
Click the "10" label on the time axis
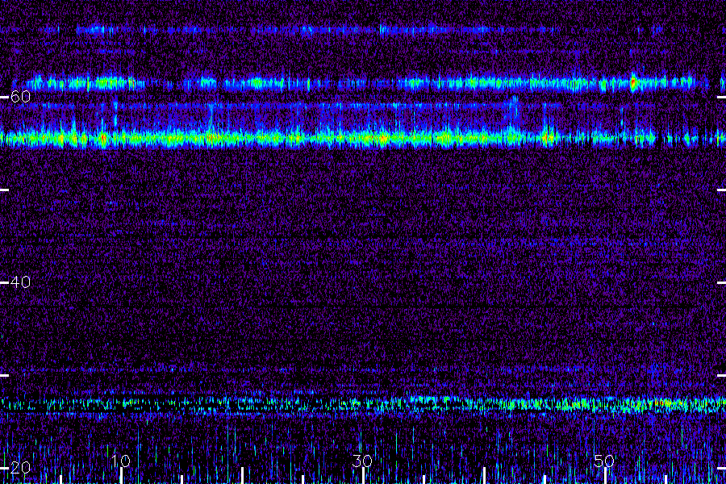[121, 461]
